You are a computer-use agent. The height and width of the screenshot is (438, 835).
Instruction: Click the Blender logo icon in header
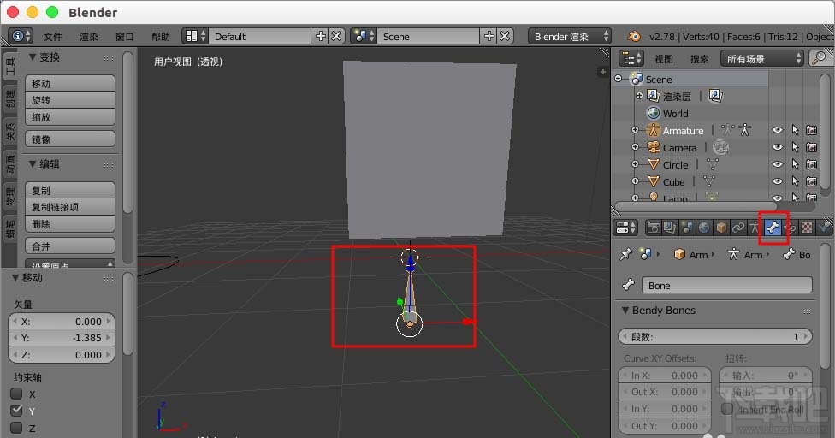[x=633, y=36]
